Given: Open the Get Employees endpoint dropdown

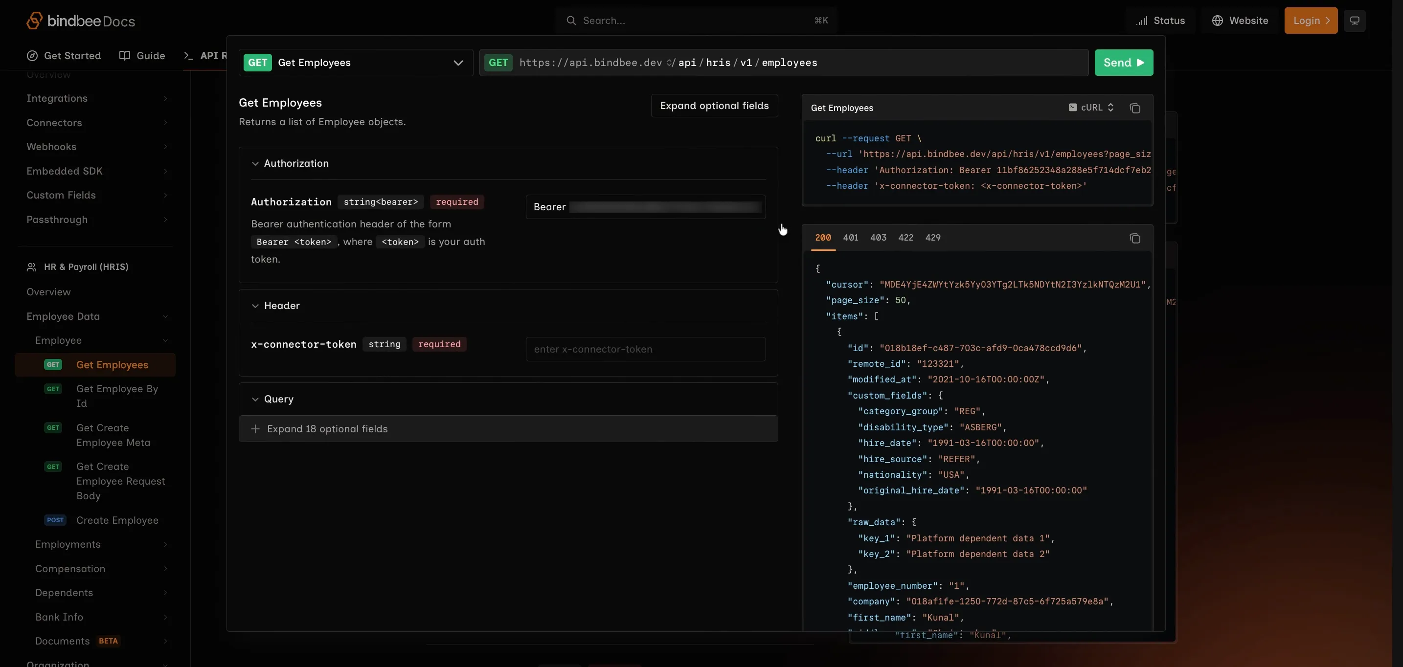Looking at the screenshot, I should [x=356, y=63].
